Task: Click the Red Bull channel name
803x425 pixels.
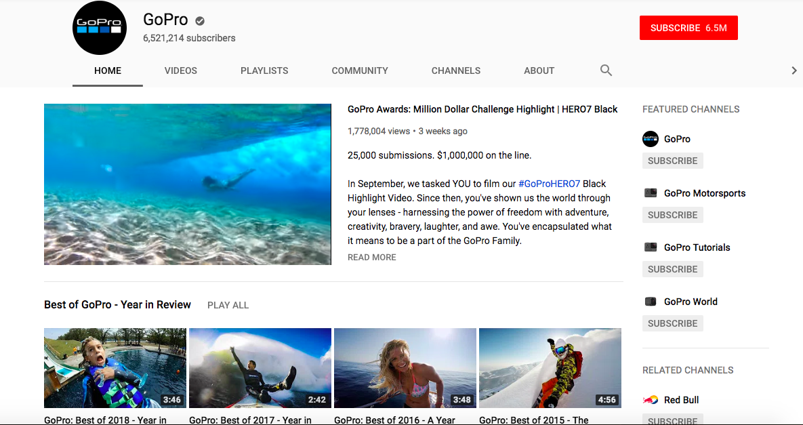Action: (681, 400)
